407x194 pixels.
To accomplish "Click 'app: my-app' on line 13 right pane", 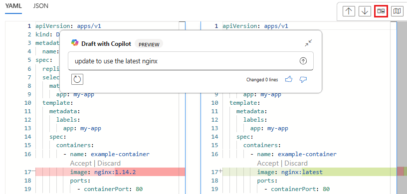I will tap(269, 128).
